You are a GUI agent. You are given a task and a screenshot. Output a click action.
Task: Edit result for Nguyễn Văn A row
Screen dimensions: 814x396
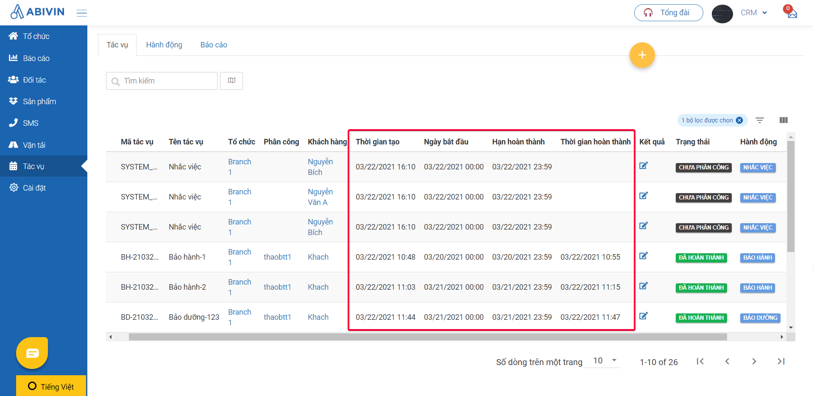click(644, 196)
